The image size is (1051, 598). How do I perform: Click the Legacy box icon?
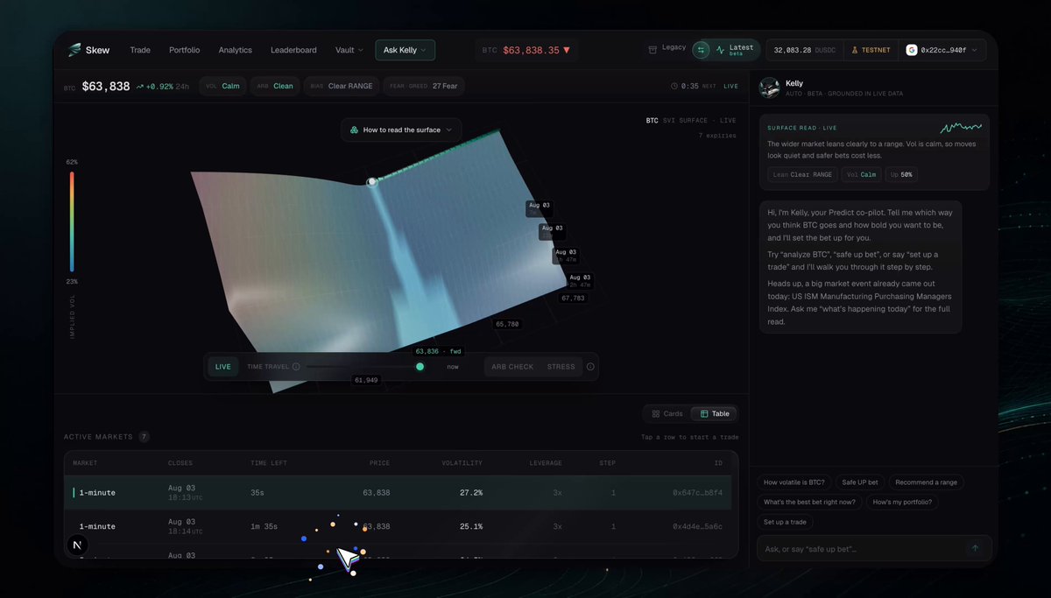pos(652,50)
